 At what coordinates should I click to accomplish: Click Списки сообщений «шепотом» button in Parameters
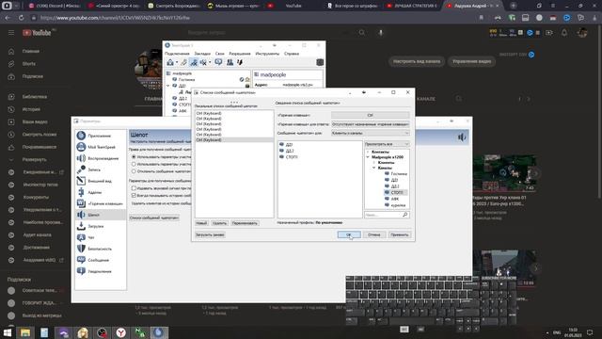tap(154, 218)
